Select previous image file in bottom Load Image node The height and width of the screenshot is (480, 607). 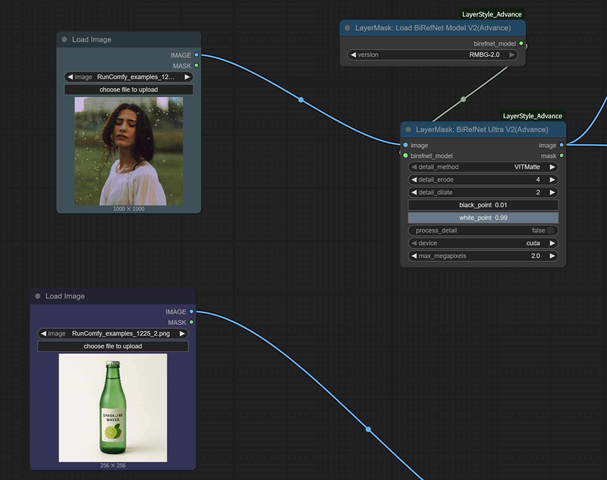[44, 334]
